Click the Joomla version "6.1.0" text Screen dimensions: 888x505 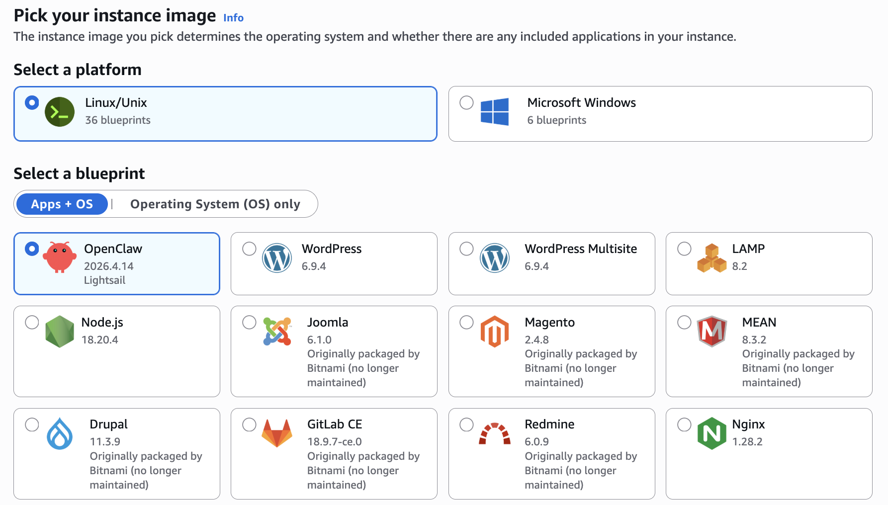(319, 339)
